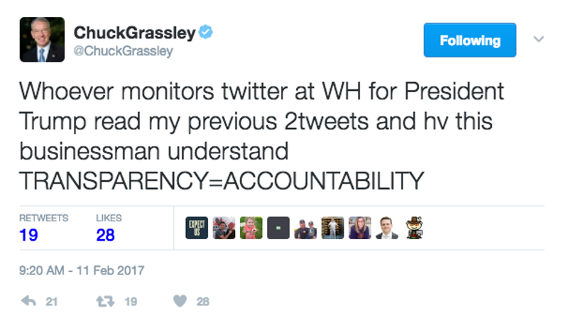Click the blue verified badge
The height and width of the screenshot is (330, 568).
click(206, 32)
